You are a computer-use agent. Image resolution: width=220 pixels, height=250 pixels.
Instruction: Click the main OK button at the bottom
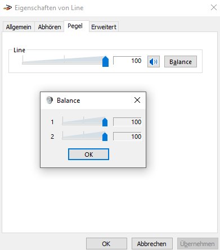click(106, 244)
